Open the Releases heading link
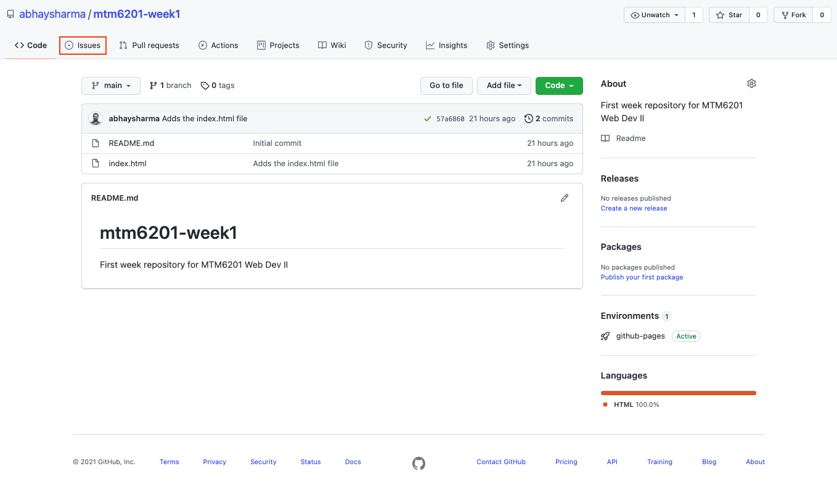The height and width of the screenshot is (482, 837). [619, 179]
